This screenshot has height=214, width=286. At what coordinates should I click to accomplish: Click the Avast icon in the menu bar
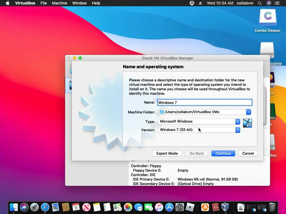pyautogui.click(x=192, y=3)
